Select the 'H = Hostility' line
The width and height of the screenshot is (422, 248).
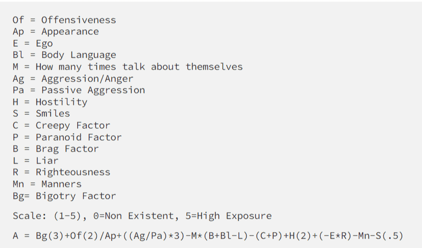(50, 102)
